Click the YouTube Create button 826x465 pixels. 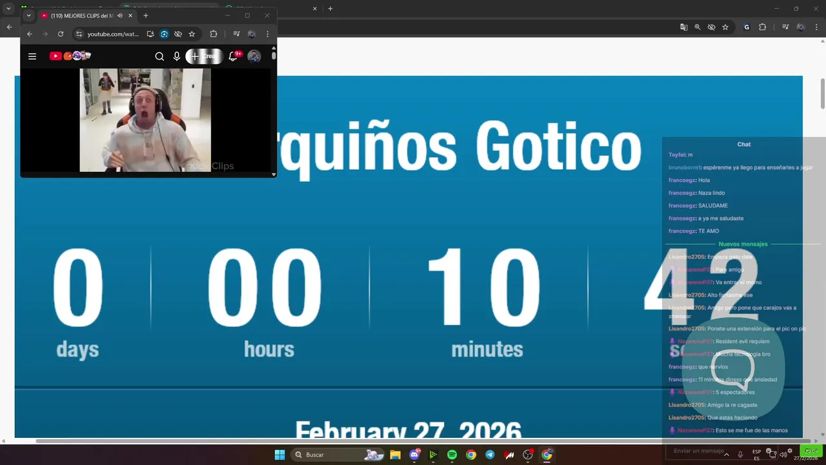click(x=204, y=56)
